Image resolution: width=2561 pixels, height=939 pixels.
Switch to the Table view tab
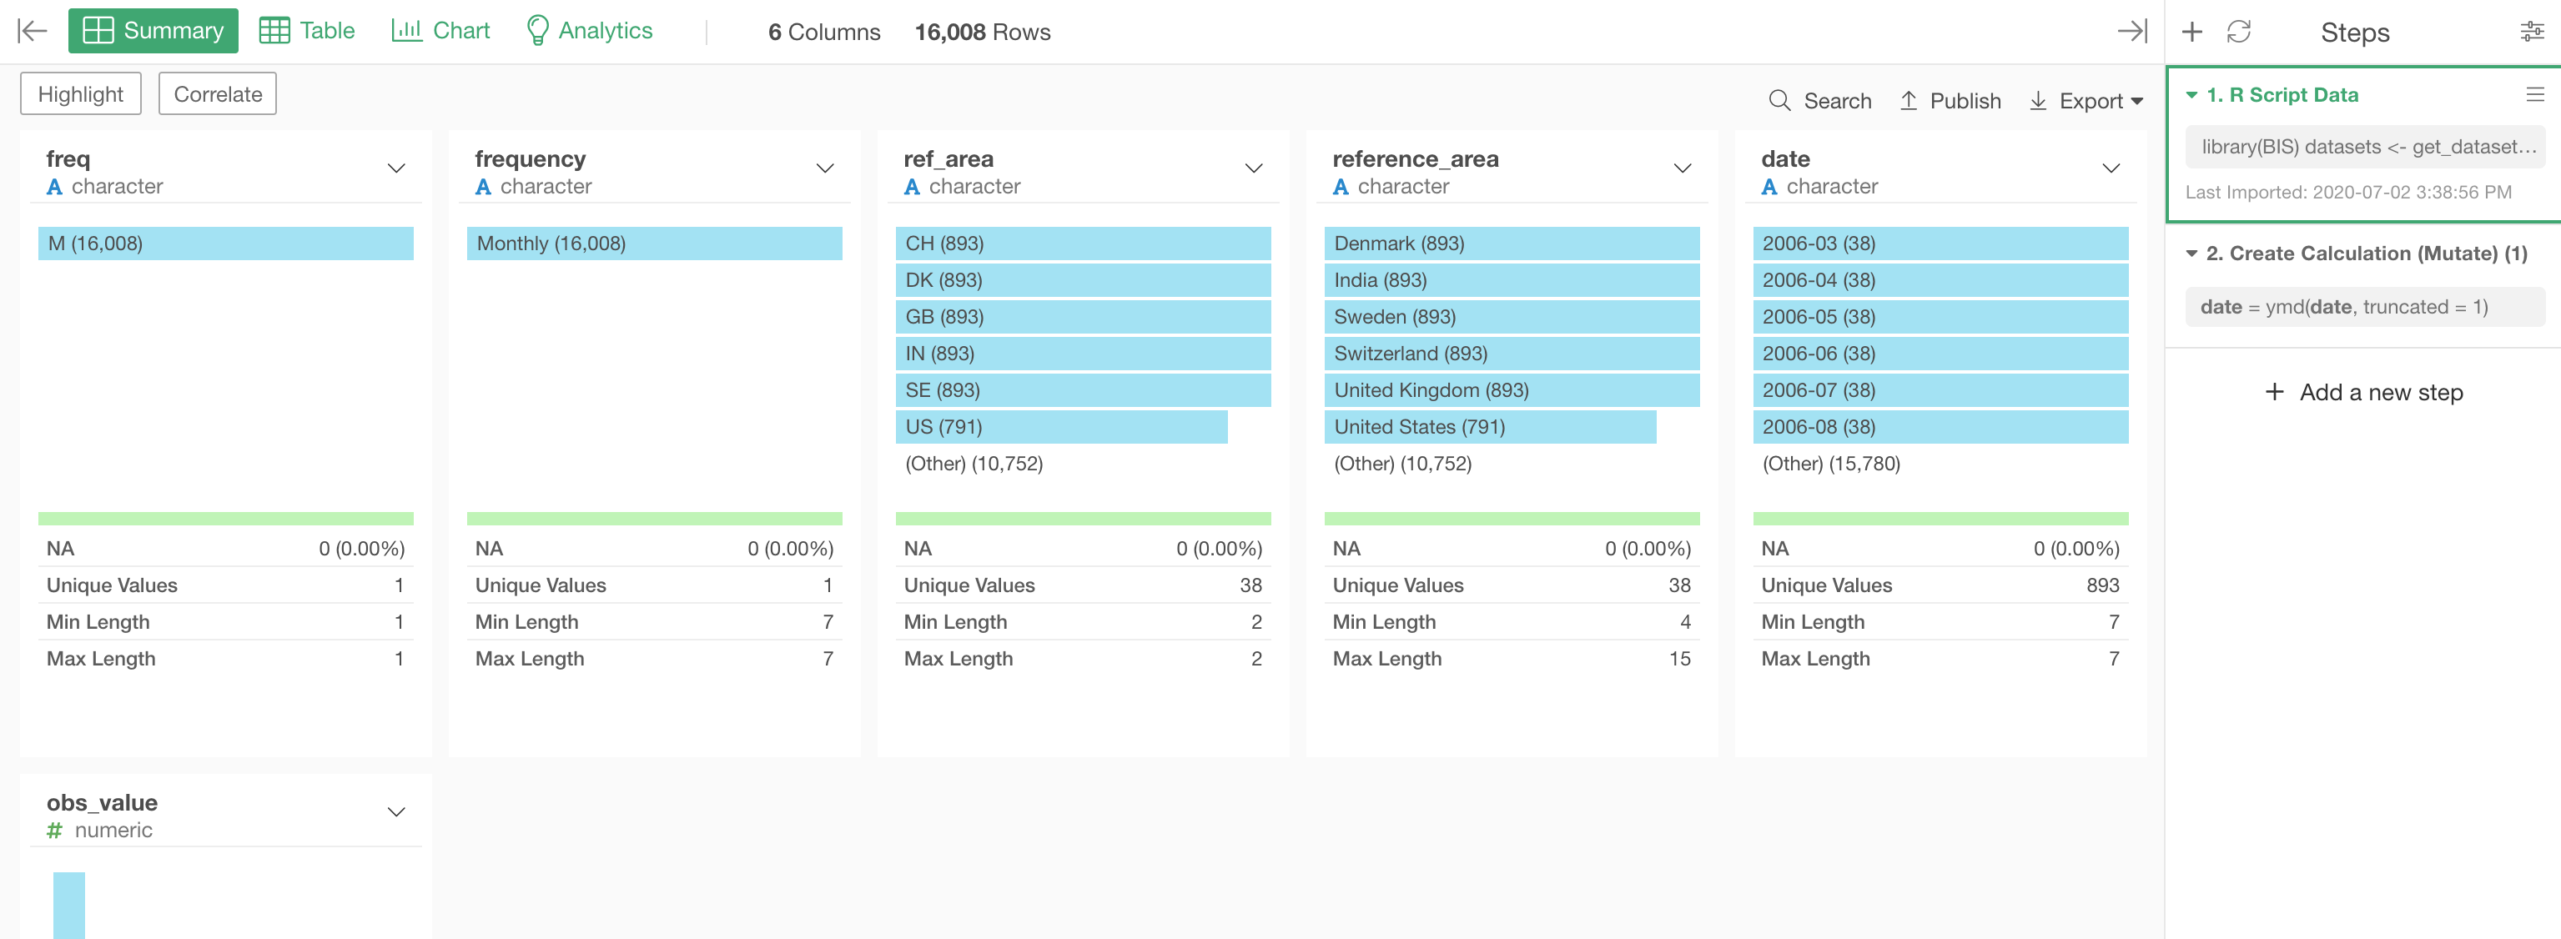click(307, 31)
